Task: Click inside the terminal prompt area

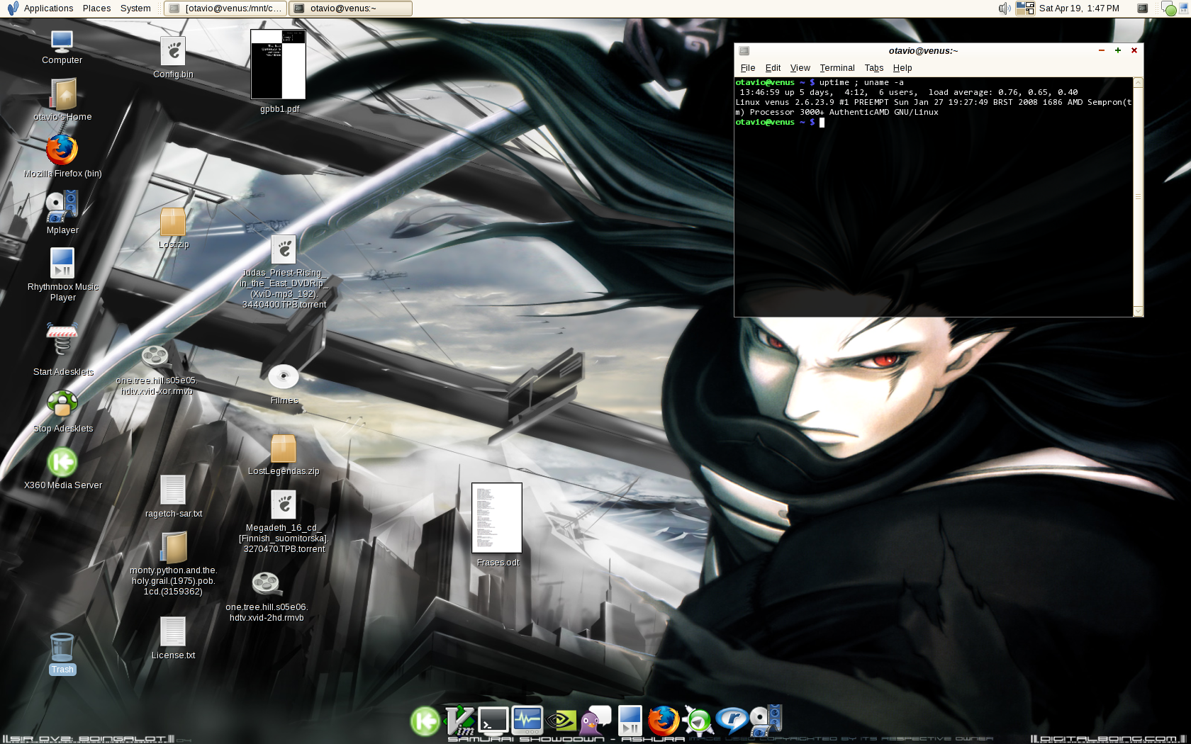Action: click(x=933, y=197)
